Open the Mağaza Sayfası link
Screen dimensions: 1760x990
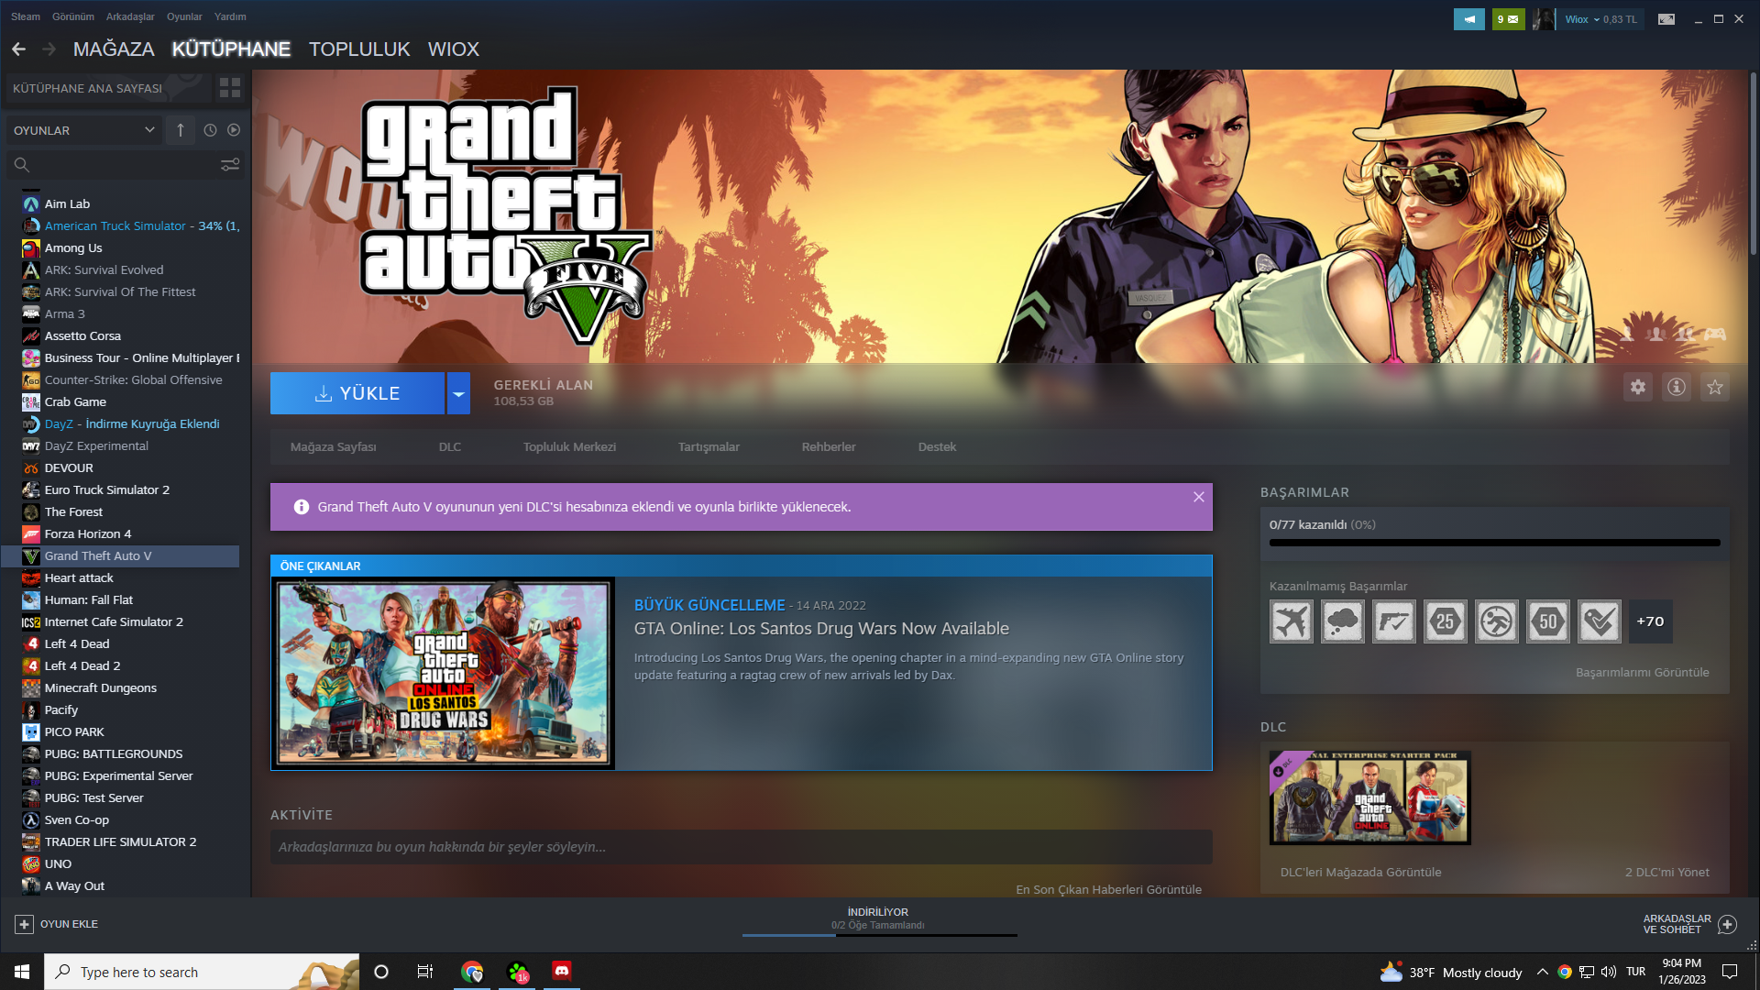pyautogui.click(x=333, y=446)
